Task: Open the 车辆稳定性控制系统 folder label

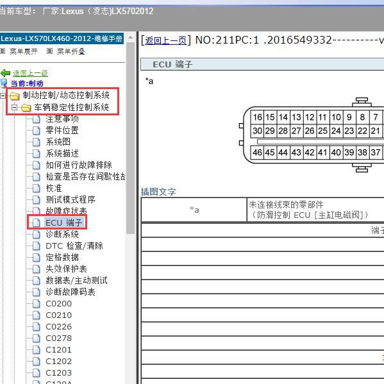Action: point(72,107)
